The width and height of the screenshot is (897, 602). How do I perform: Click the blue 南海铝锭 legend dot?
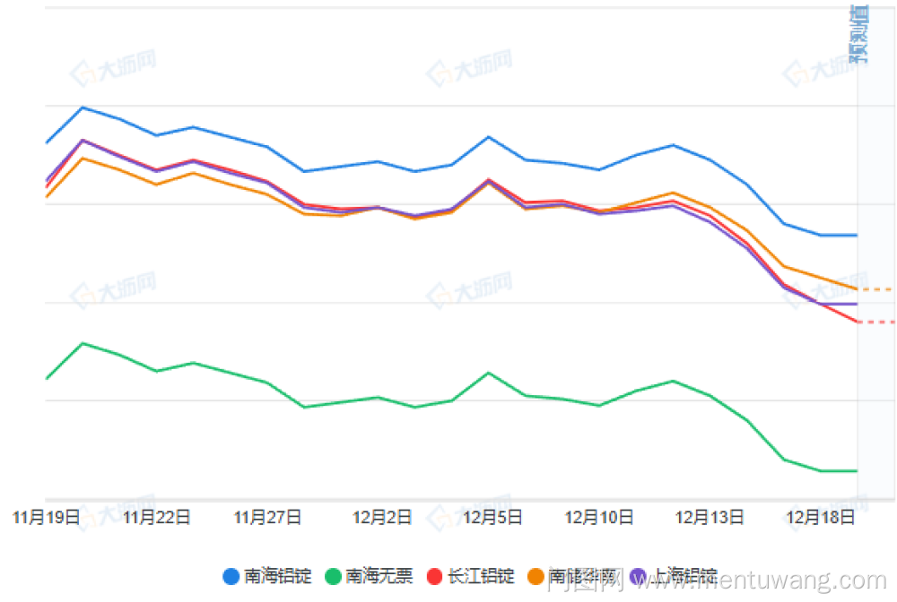click(231, 576)
